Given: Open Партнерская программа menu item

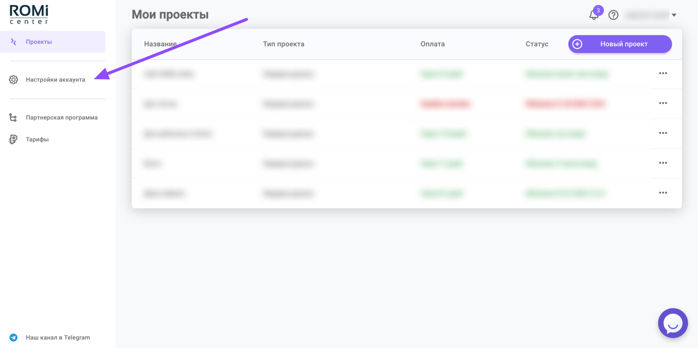Looking at the screenshot, I should tap(61, 117).
